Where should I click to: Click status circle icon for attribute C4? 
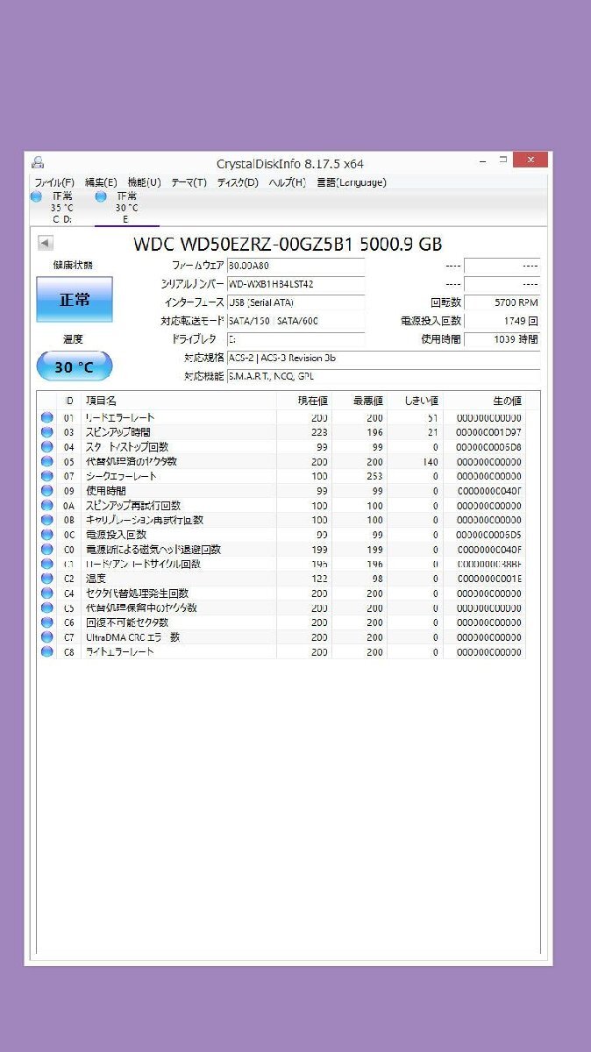click(46, 594)
